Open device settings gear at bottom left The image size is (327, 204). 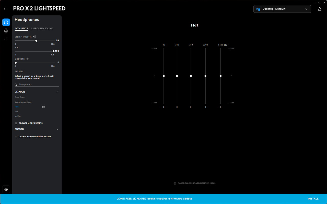(6, 189)
